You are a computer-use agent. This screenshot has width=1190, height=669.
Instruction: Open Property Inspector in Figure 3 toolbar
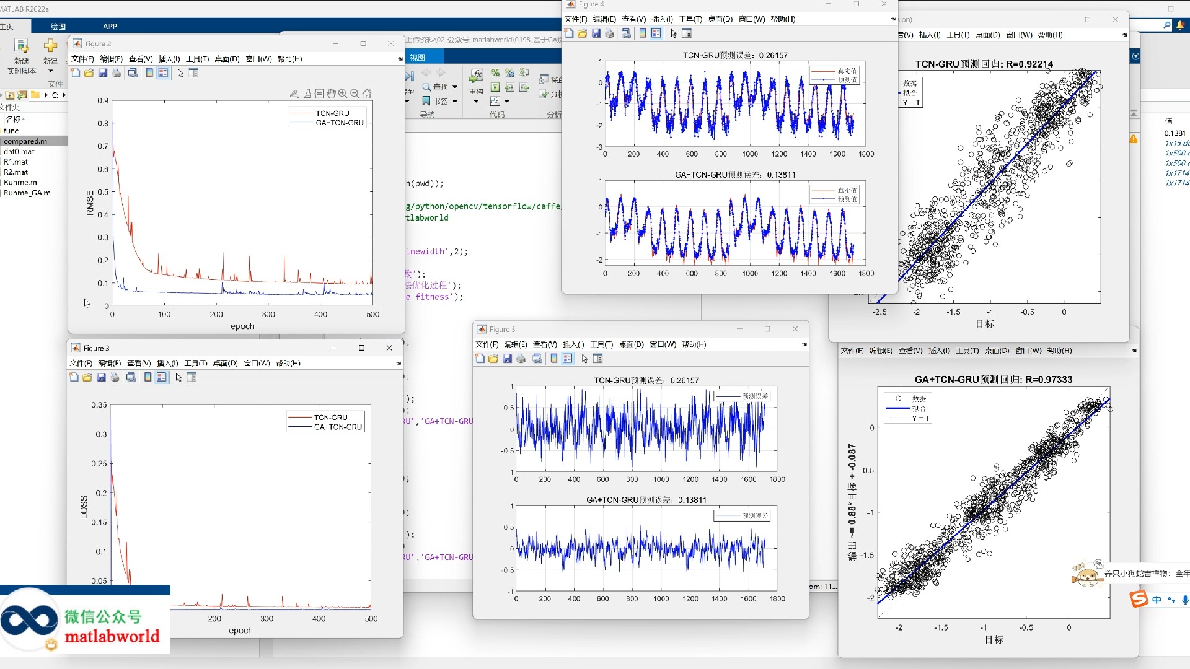[192, 377]
